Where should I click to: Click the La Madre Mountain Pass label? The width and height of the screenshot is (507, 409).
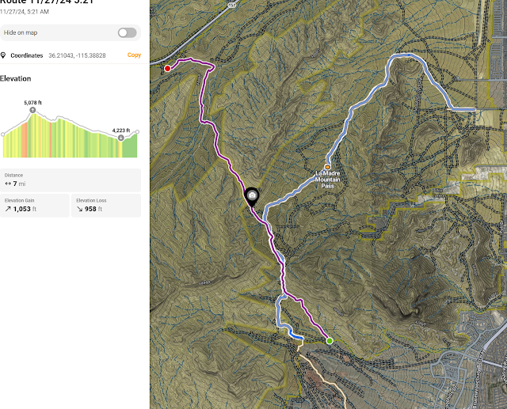coord(328,179)
